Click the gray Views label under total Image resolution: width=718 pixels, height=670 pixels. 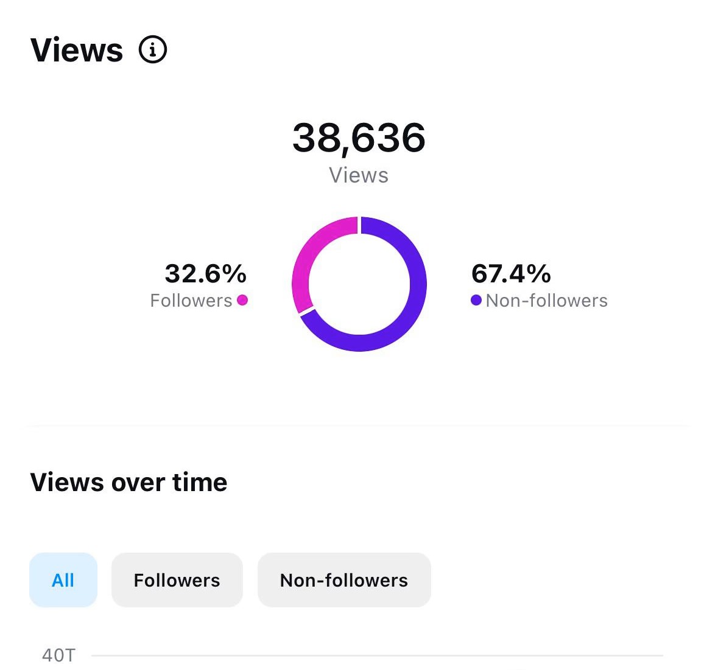[359, 175]
